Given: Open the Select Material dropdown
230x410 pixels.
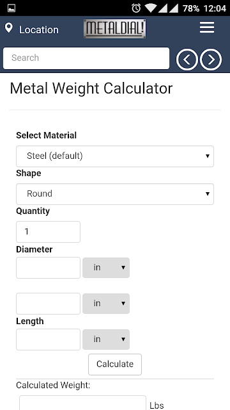Looking at the screenshot, I should point(115,156).
